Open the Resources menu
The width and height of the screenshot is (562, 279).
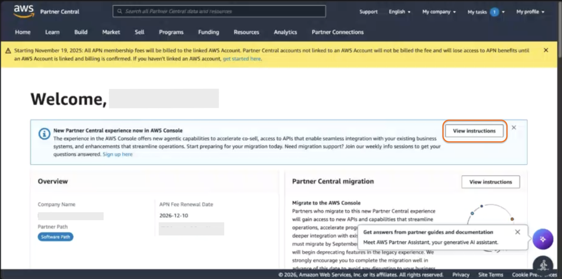click(246, 32)
